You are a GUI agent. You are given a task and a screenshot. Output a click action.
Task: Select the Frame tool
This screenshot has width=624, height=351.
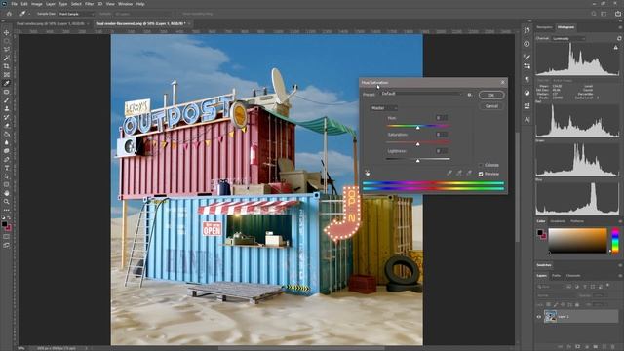(x=7, y=75)
